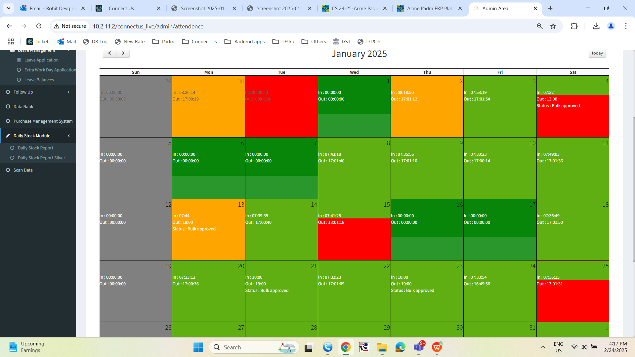Reload the page using refresh icon
Screen dimensions: 635x357
pyautogui.click(x=39, y=26)
